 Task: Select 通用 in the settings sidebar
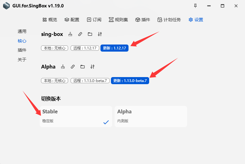click(22, 31)
